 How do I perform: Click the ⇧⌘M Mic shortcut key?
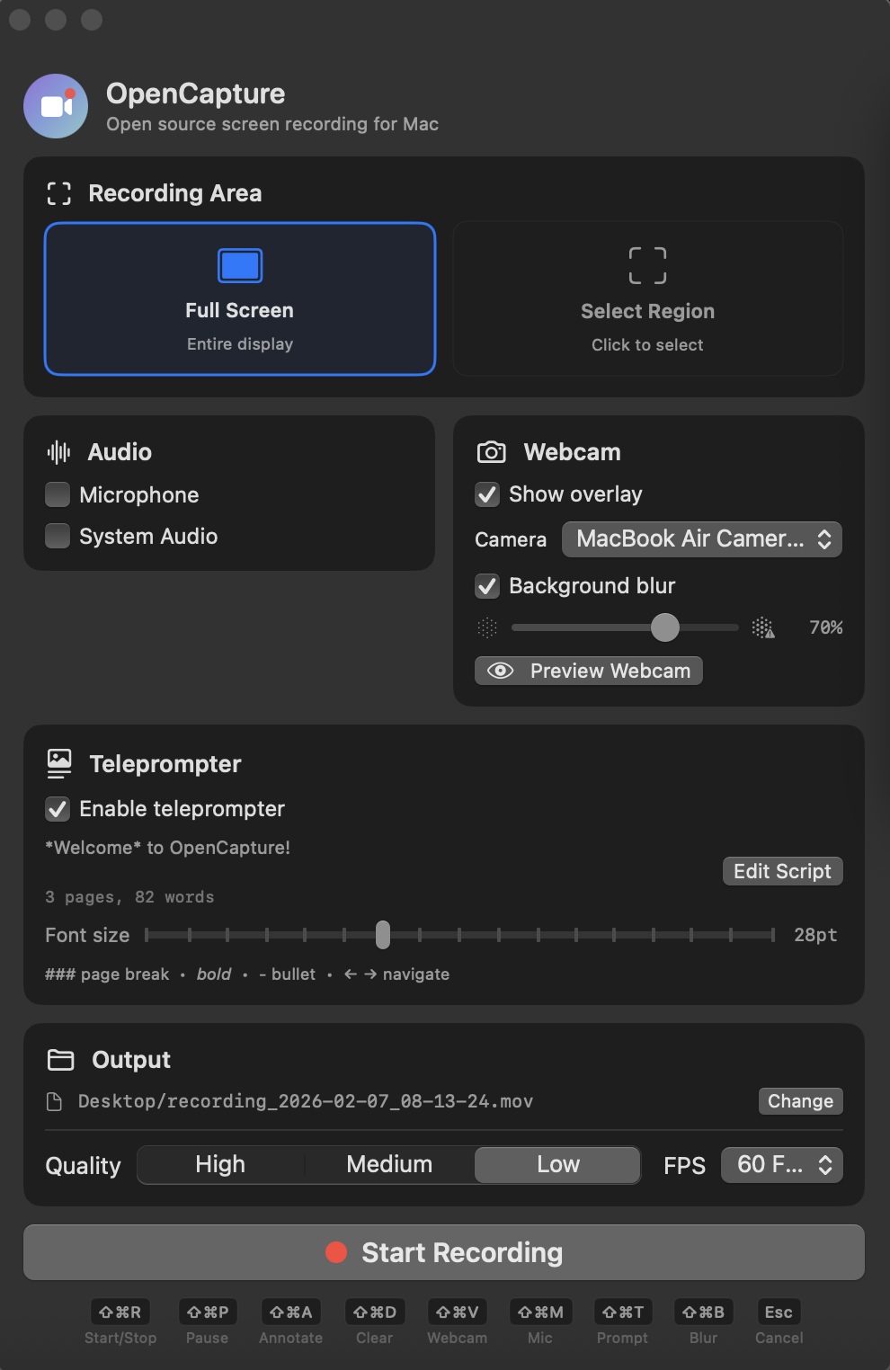tap(540, 1312)
